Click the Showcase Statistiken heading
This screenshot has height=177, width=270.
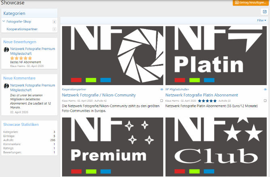[x=21, y=125]
